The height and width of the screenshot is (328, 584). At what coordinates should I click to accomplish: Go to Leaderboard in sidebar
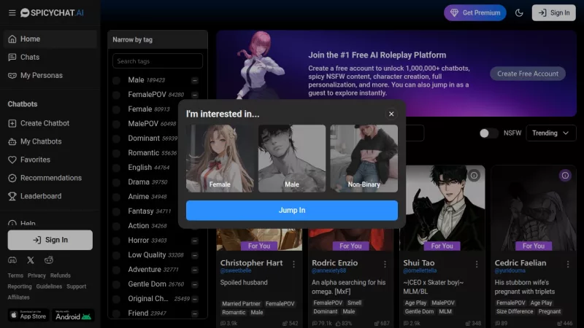coord(41,196)
